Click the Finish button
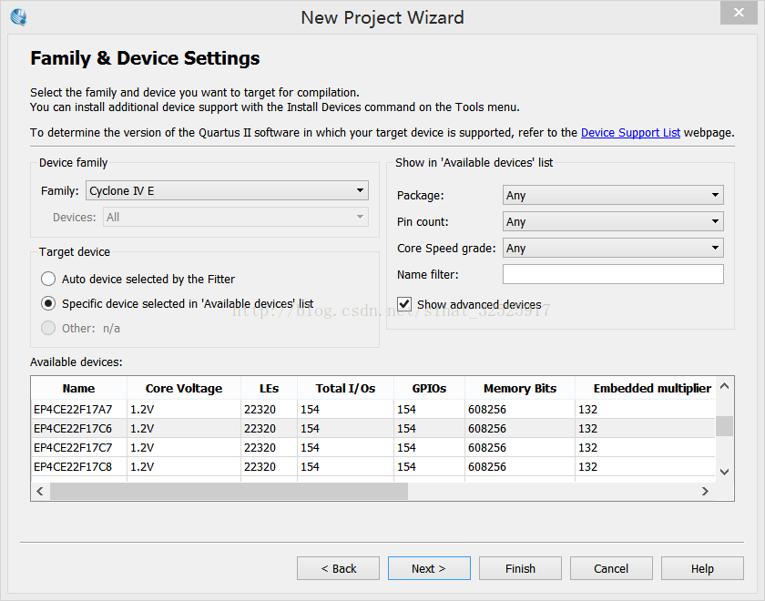 point(520,568)
